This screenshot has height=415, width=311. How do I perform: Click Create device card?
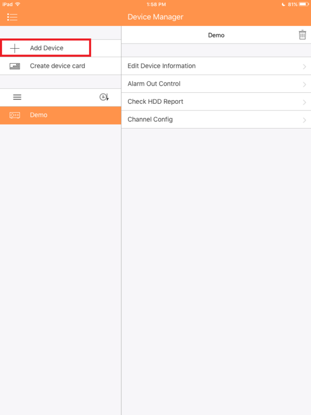[61, 66]
